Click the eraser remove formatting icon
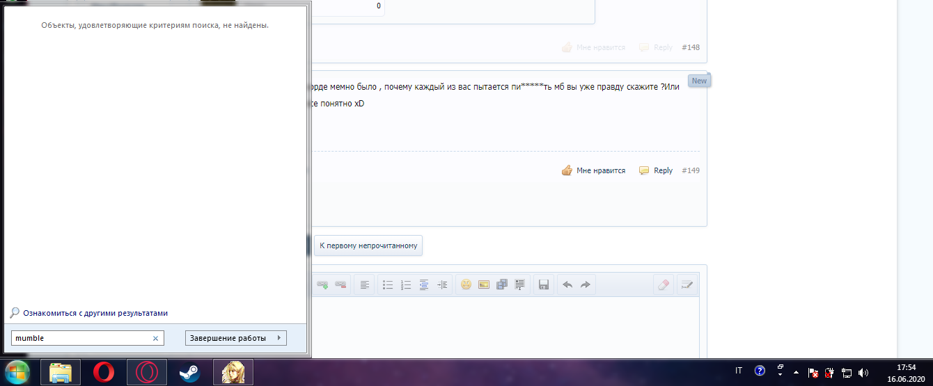This screenshot has width=933, height=386. click(663, 284)
